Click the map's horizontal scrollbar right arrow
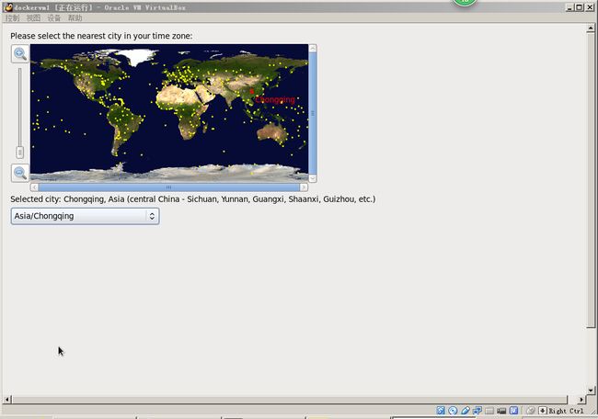The image size is (598, 419). [304, 187]
